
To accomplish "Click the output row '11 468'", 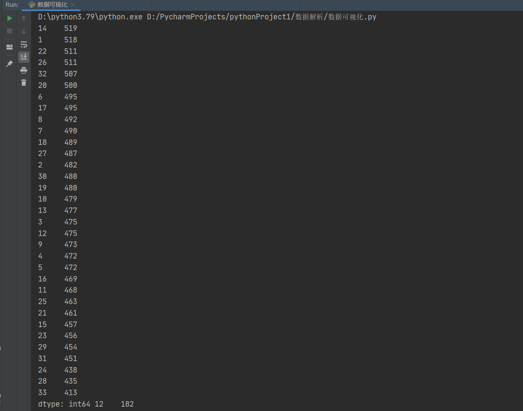I will coord(58,290).
